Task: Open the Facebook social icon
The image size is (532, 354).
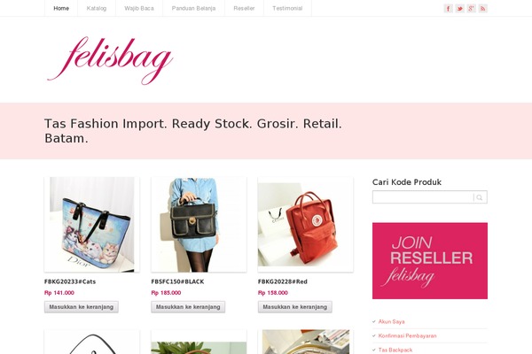Action: [448, 9]
